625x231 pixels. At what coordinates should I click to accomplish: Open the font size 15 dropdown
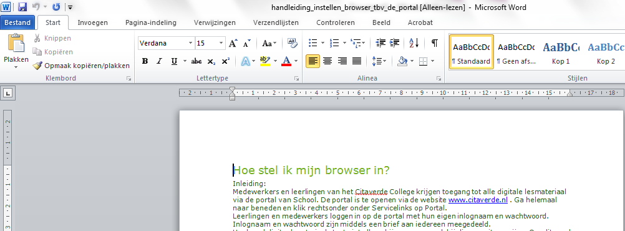pos(221,43)
